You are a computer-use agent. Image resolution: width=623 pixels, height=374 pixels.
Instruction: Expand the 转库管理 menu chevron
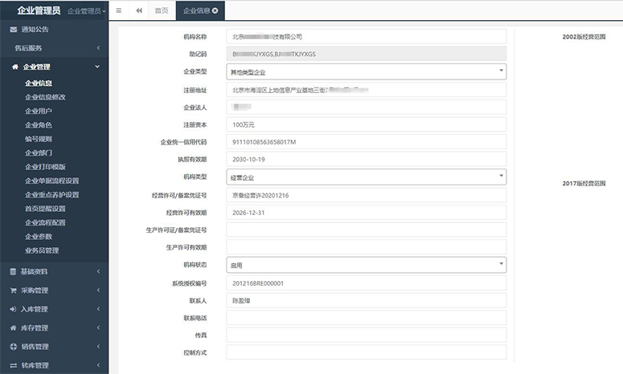98,365
